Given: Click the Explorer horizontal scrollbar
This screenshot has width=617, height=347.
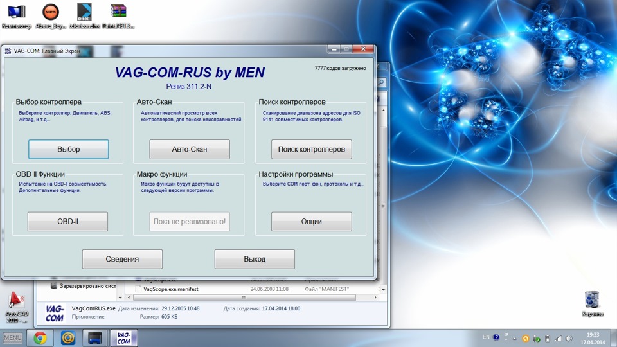Looking at the screenshot, I should [244, 298].
